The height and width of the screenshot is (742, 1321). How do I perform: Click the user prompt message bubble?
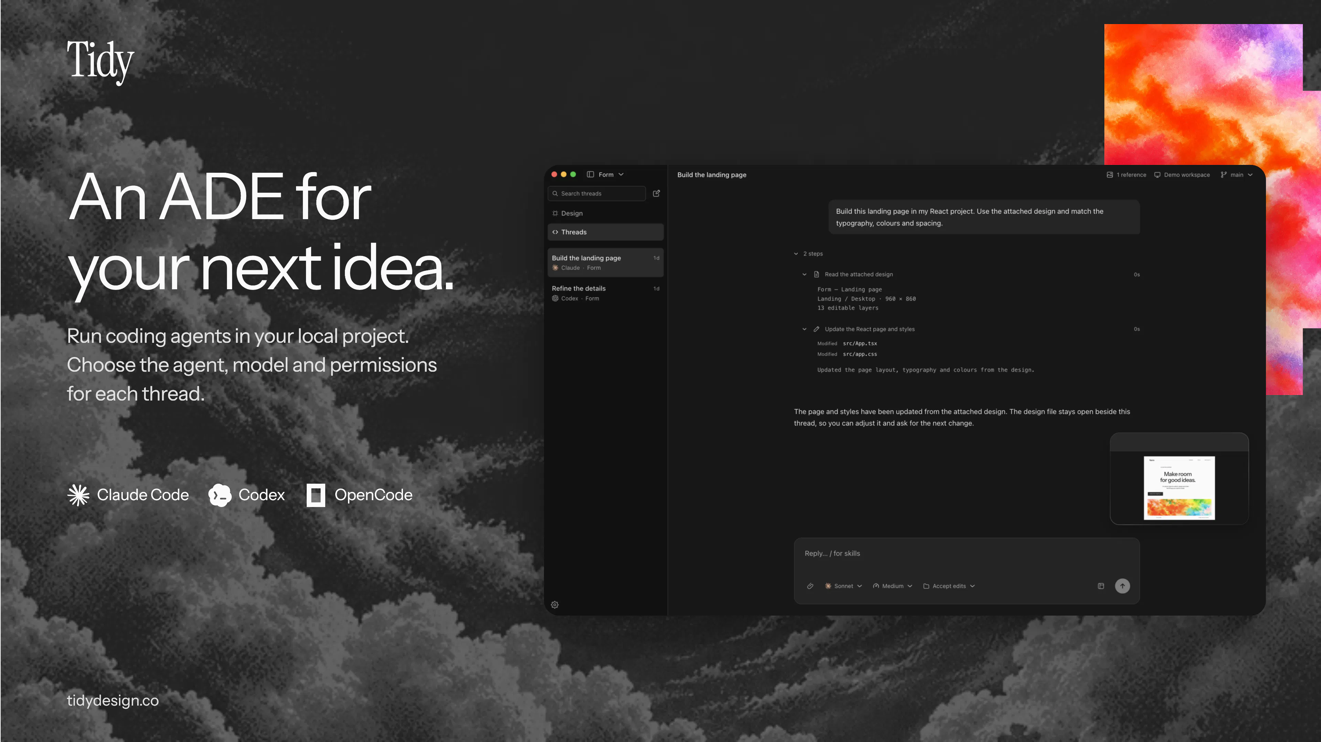point(984,217)
